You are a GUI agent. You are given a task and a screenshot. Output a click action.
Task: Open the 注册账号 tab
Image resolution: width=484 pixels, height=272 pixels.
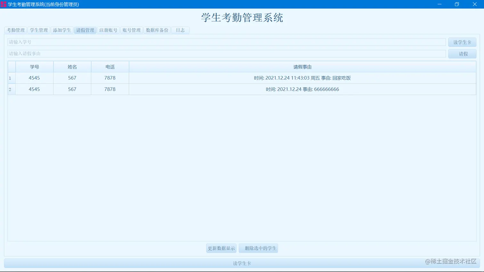click(x=108, y=30)
